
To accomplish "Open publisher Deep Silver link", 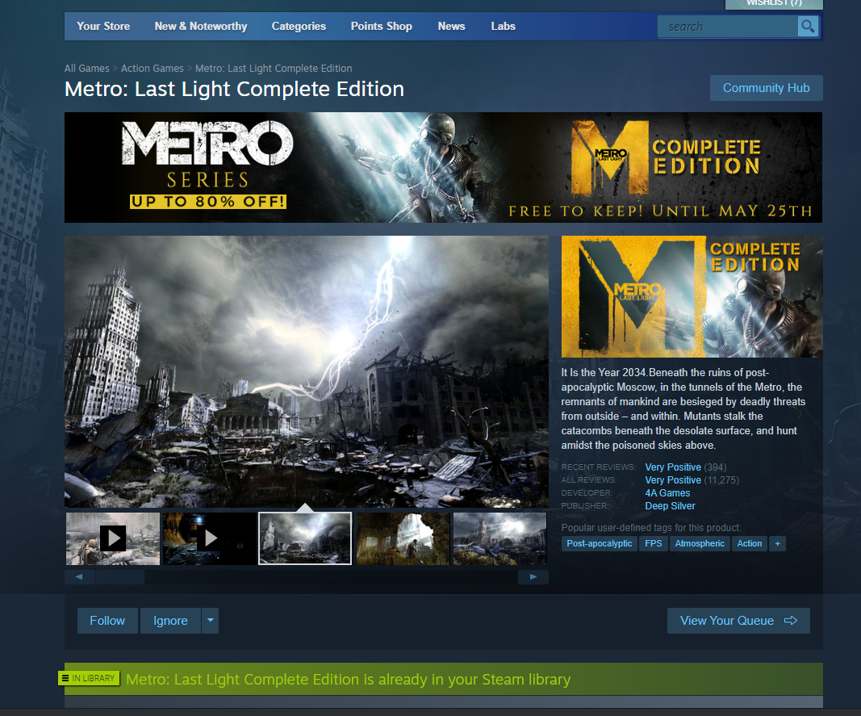I will tap(670, 505).
